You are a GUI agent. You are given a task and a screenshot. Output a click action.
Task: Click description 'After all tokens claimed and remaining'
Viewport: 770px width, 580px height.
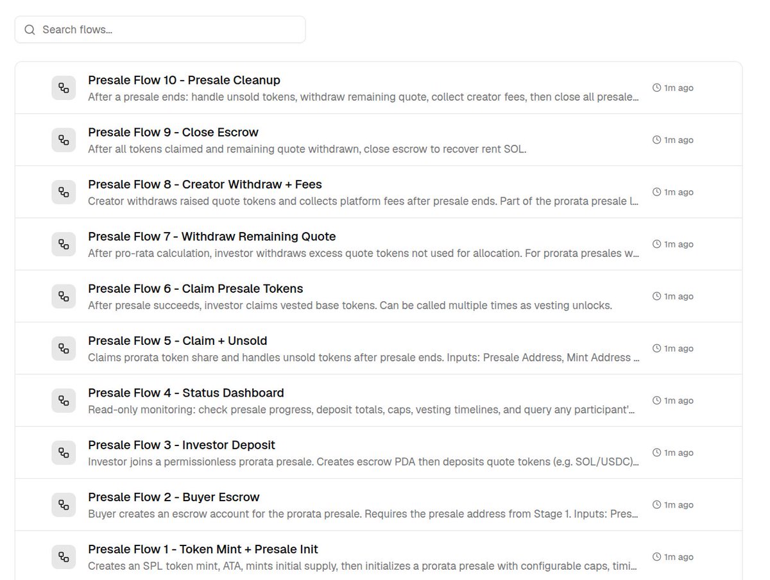[307, 149]
